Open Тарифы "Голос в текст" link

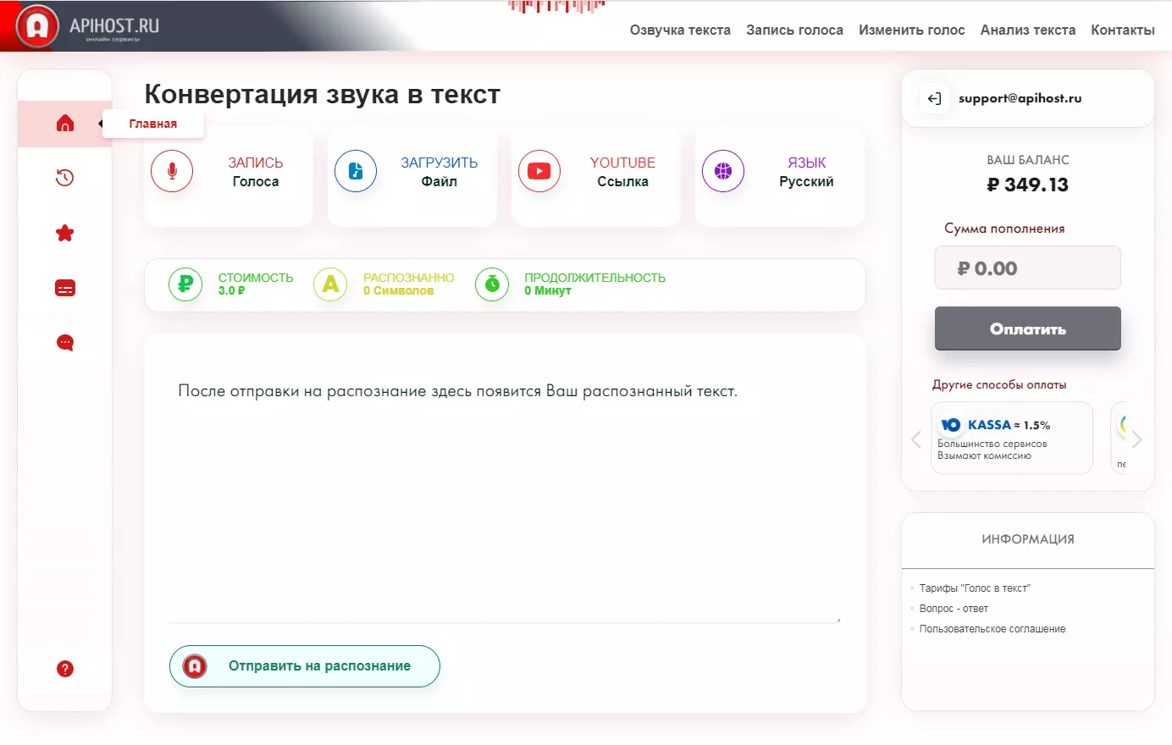click(975, 588)
